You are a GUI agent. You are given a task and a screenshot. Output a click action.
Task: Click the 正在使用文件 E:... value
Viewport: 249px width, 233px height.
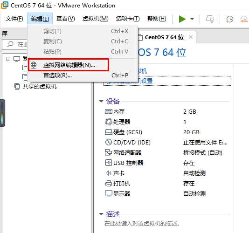[x=205, y=143]
